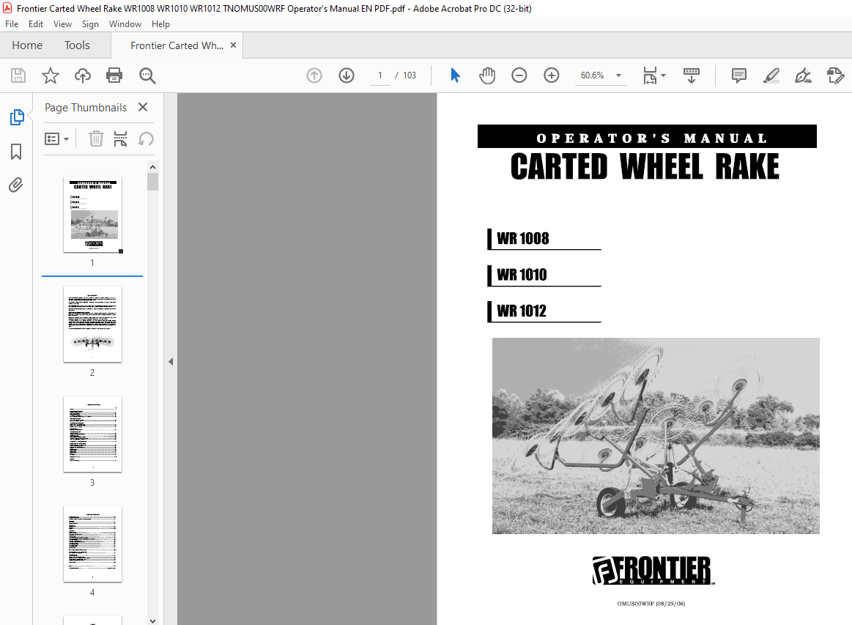The image size is (852, 625).
Task: Zoom in with the plus circle icon
Action: [x=552, y=75]
